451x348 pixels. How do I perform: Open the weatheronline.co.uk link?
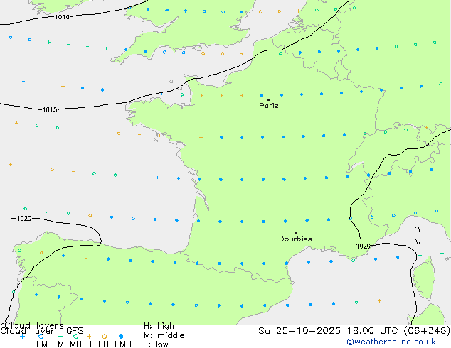tap(391, 342)
